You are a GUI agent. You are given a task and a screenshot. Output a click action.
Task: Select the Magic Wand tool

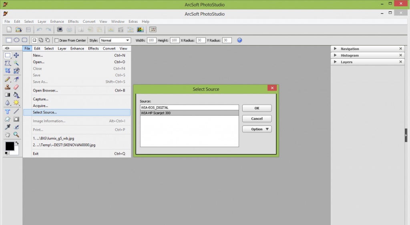pyautogui.click(x=16, y=63)
